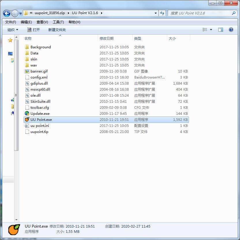
Task: Select the Data folder icon
Action: coord(27,53)
